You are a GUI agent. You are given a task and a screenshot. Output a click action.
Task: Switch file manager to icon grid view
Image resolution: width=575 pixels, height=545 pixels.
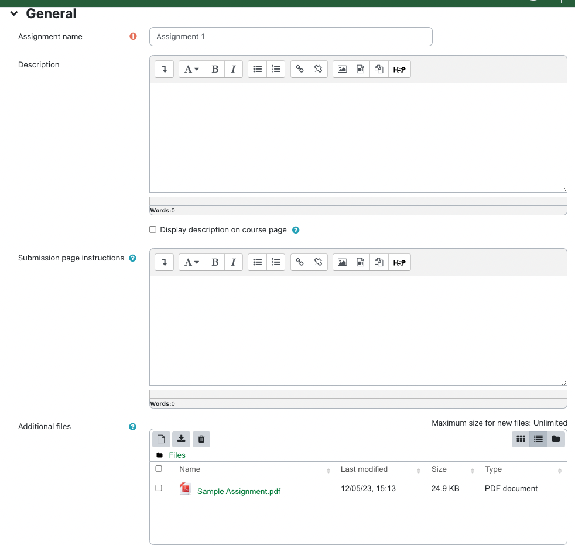521,439
